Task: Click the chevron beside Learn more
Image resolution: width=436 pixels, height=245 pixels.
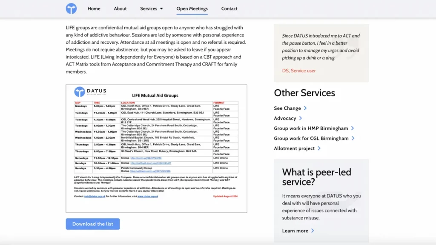Action: click(x=313, y=231)
